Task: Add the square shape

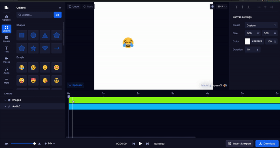Action: [22, 35]
